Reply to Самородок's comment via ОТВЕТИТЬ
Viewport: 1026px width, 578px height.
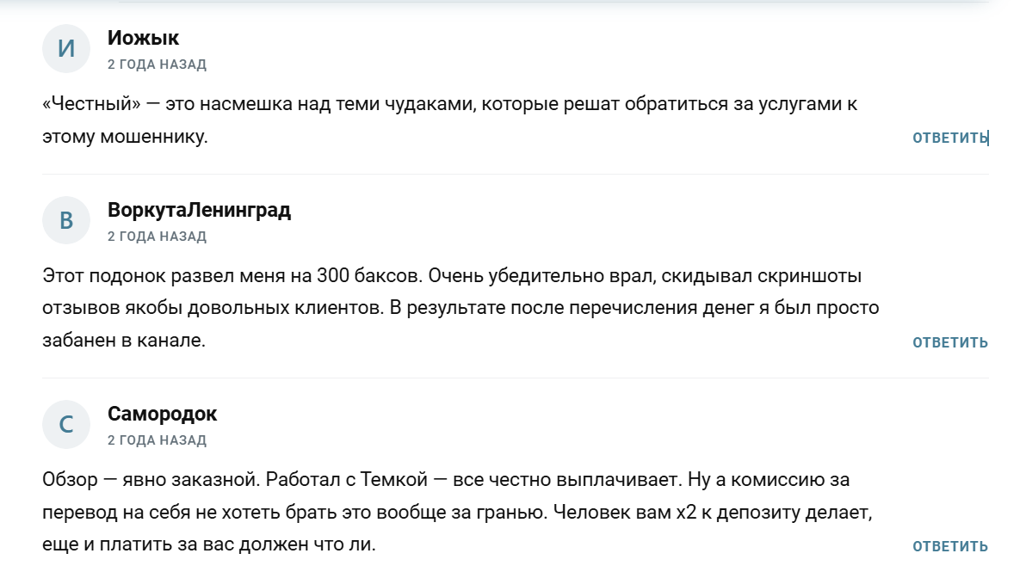[950, 547]
